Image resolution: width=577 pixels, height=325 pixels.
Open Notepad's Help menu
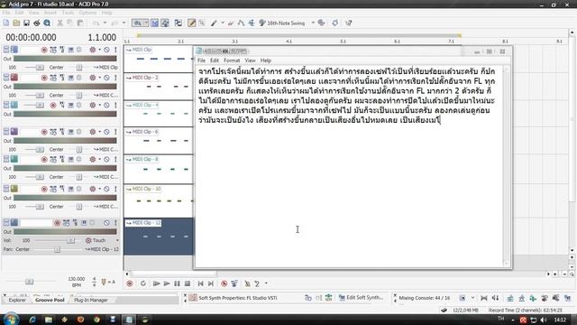[x=266, y=60]
